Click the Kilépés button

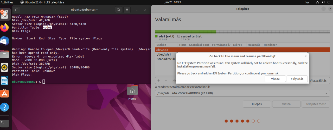[x=257, y=104]
